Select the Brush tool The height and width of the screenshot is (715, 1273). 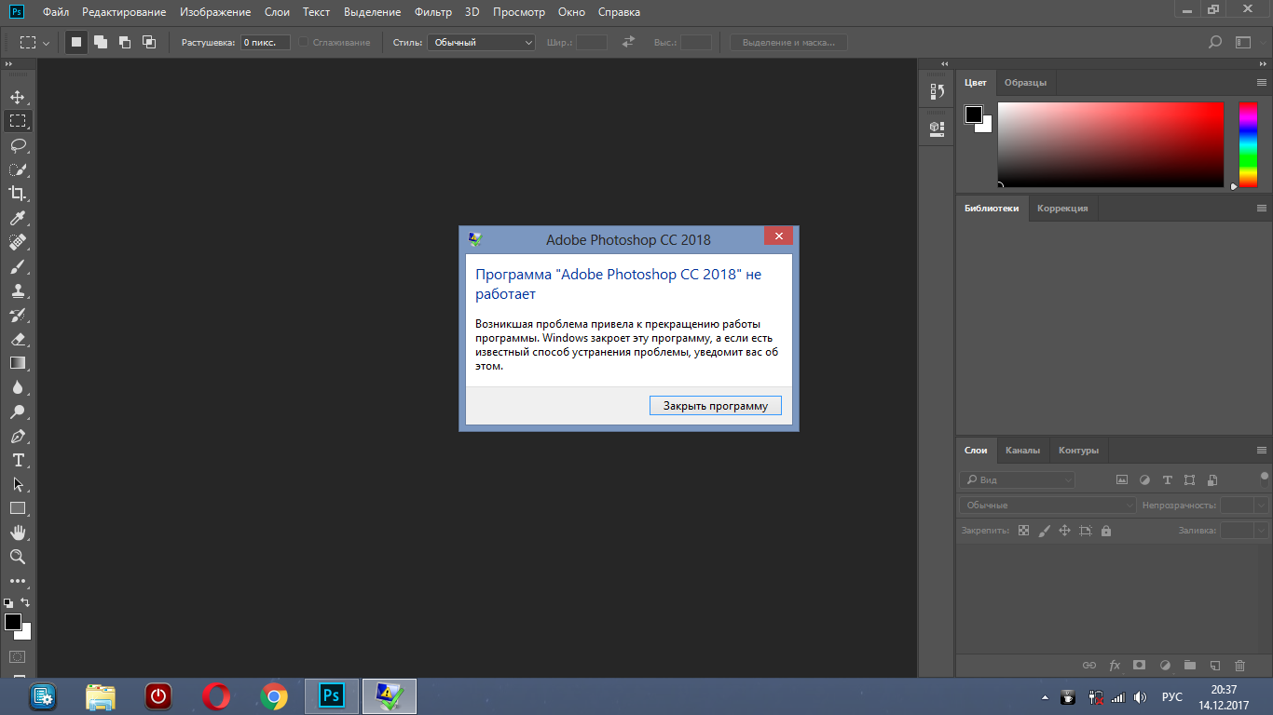pyautogui.click(x=17, y=266)
